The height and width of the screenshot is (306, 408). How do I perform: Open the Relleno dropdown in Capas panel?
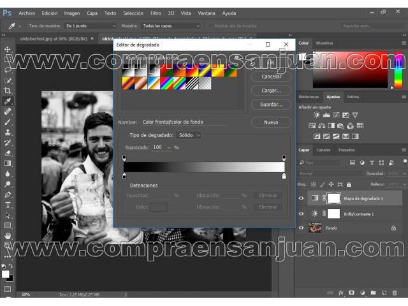click(x=404, y=184)
